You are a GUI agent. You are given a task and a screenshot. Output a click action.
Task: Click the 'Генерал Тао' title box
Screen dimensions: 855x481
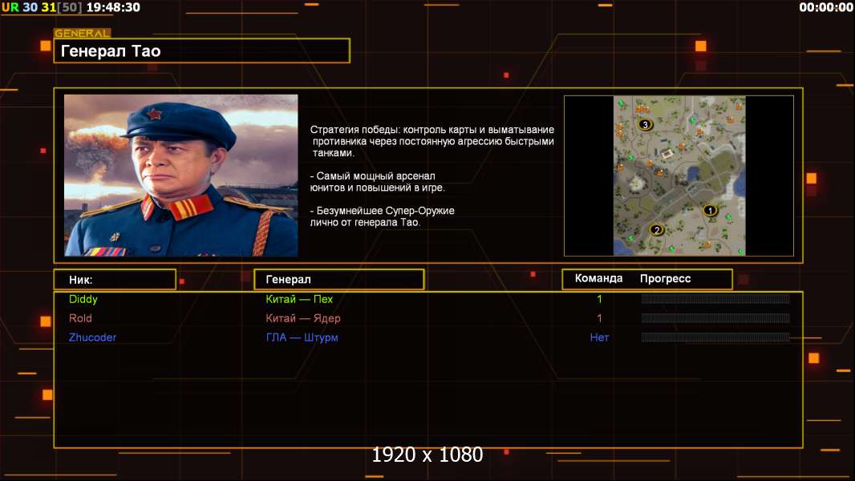tap(202, 51)
